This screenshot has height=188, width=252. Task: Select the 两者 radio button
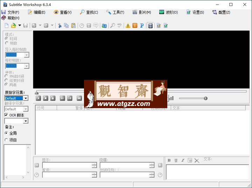[6, 84]
